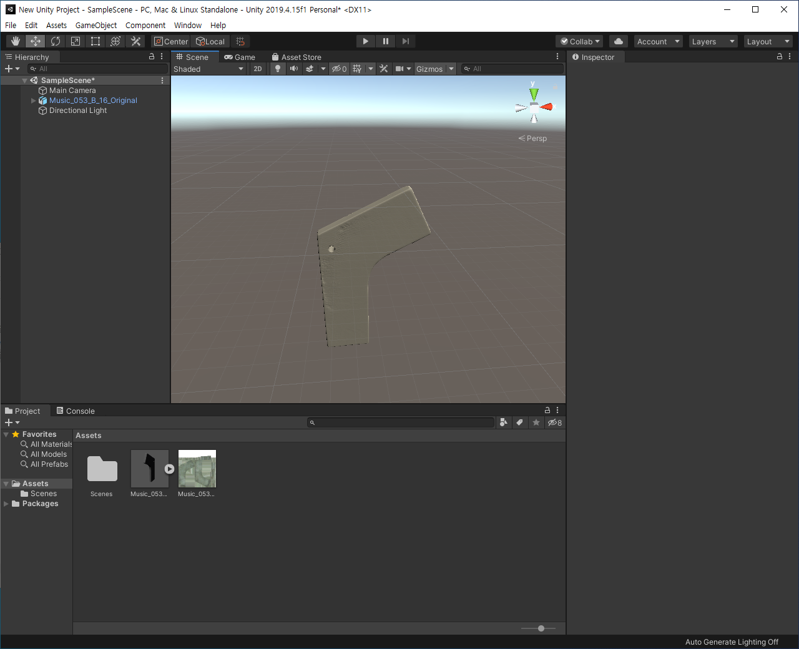Image resolution: width=799 pixels, height=649 pixels.
Task: Open Shaded draw mode dropdown
Action: coord(208,69)
